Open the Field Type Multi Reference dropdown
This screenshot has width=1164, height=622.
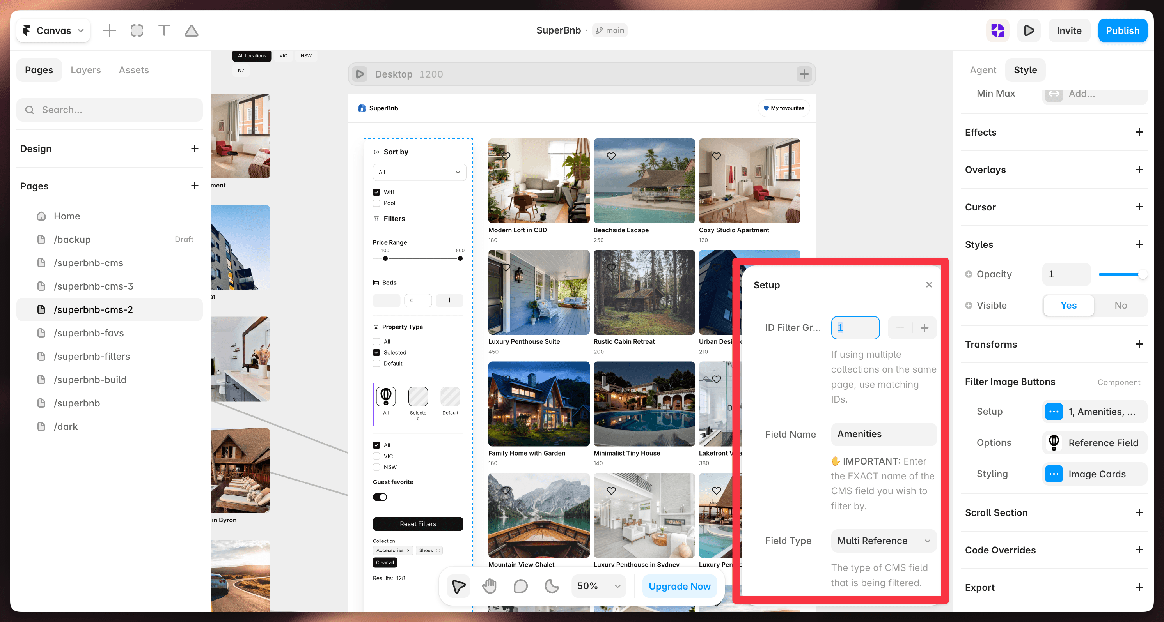[884, 541]
